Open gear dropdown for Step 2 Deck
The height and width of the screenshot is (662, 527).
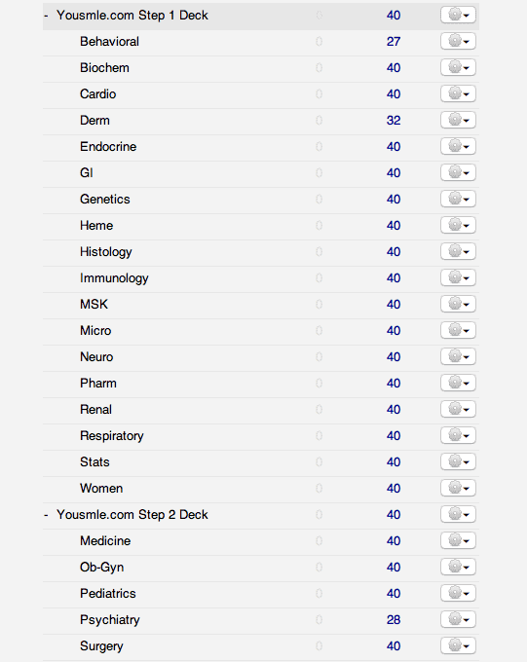[458, 515]
